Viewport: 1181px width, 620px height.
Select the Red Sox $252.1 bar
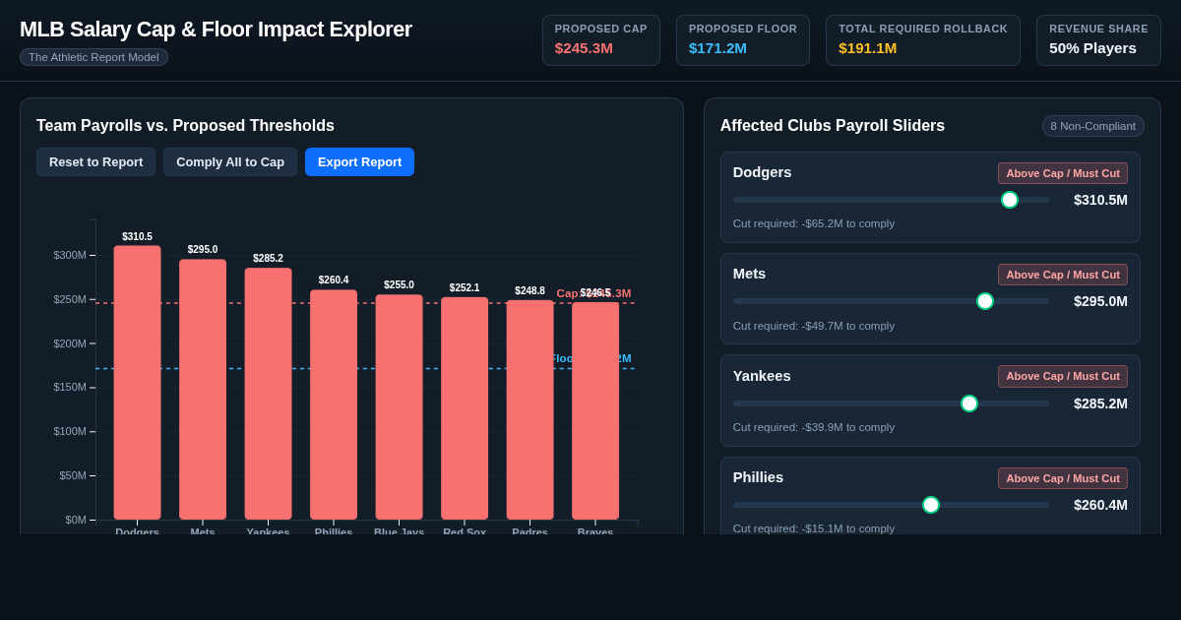pos(465,408)
